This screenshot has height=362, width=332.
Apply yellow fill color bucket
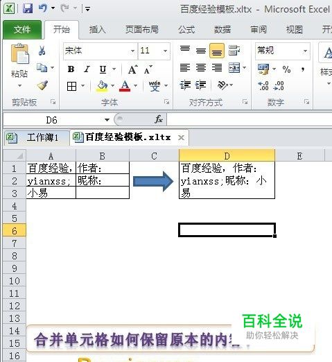tap(103, 86)
